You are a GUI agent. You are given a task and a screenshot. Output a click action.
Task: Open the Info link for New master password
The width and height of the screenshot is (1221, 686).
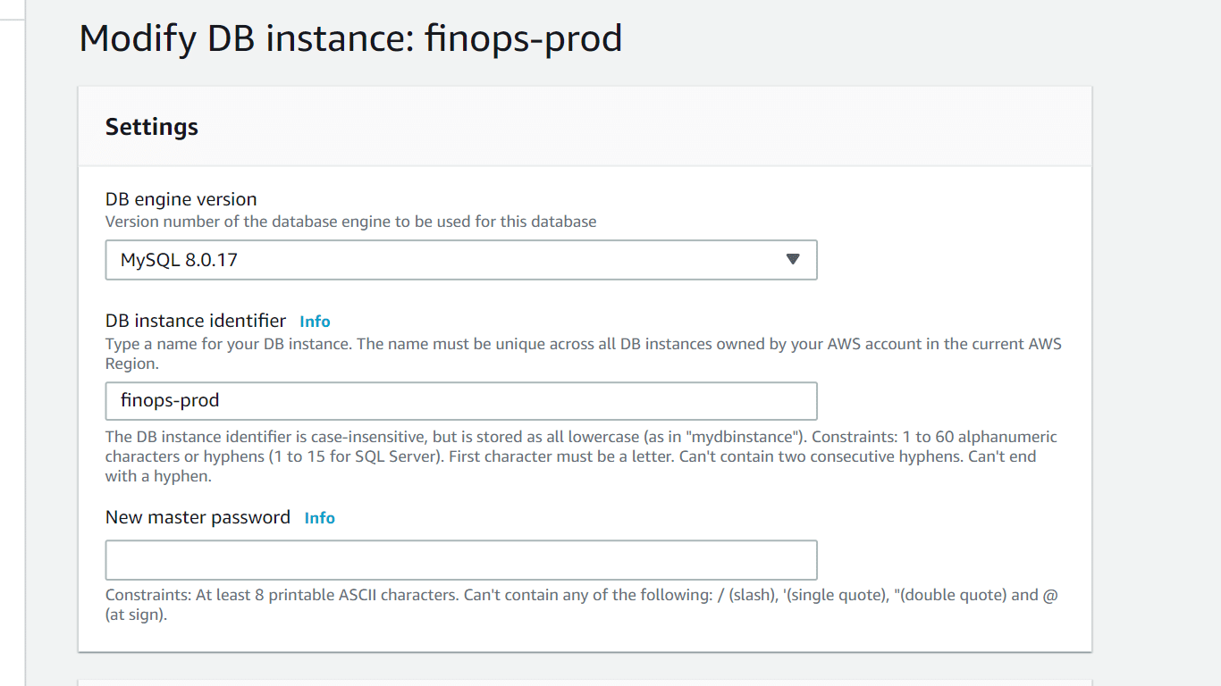coord(319,517)
